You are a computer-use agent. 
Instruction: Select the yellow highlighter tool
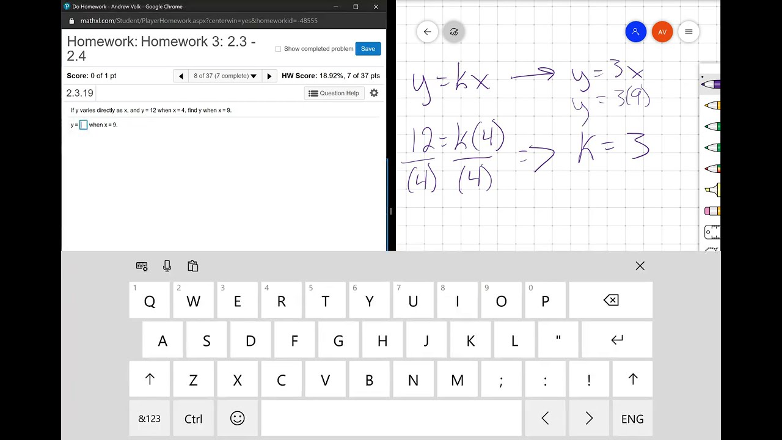click(x=712, y=190)
